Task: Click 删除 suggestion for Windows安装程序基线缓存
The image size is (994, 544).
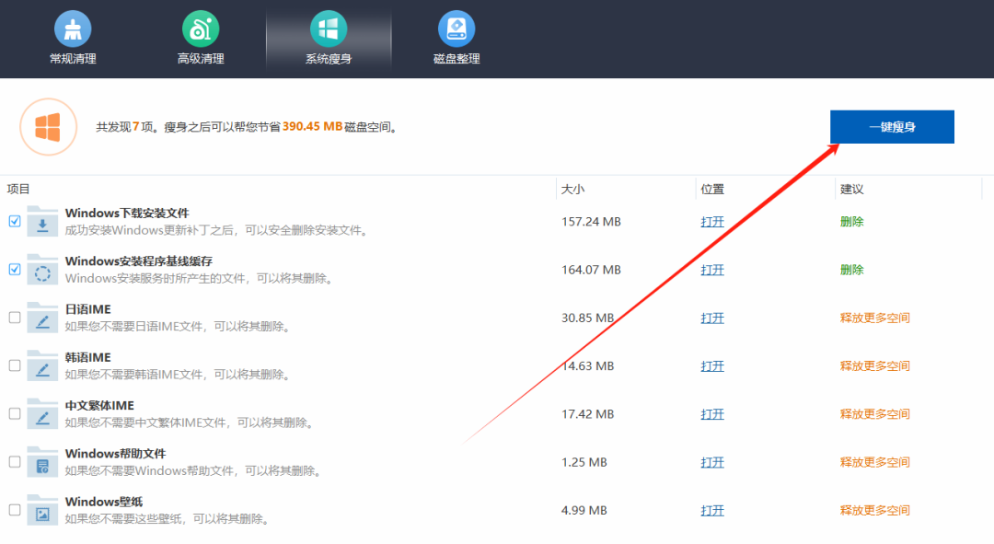Action: coord(852,270)
